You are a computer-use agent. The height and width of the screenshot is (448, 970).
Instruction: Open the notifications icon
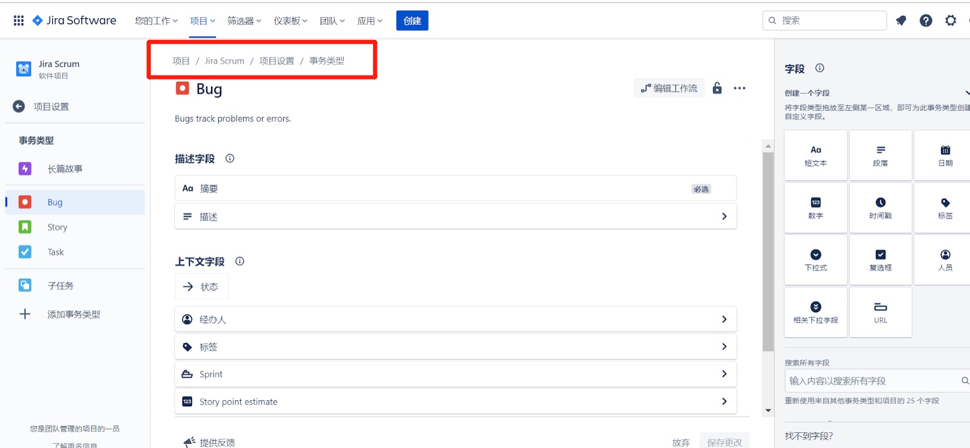click(901, 21)
